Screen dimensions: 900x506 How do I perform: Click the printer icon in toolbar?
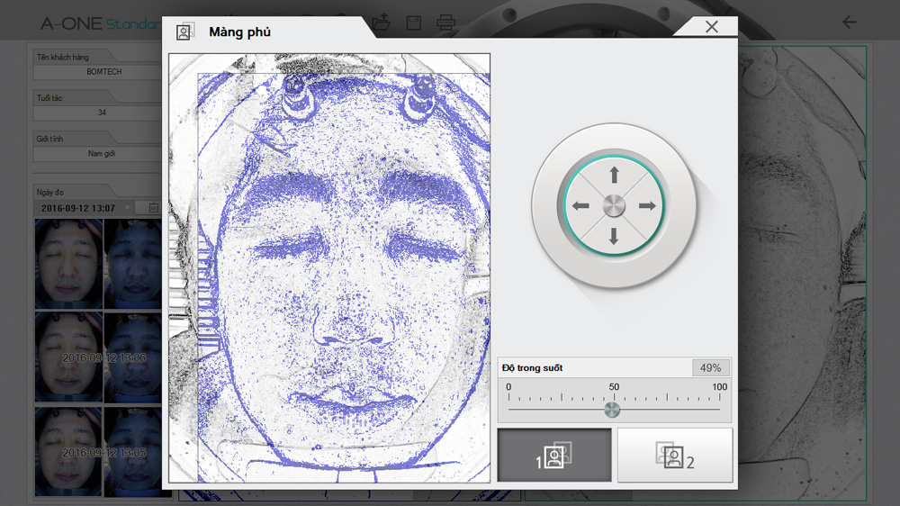(445, 22)
